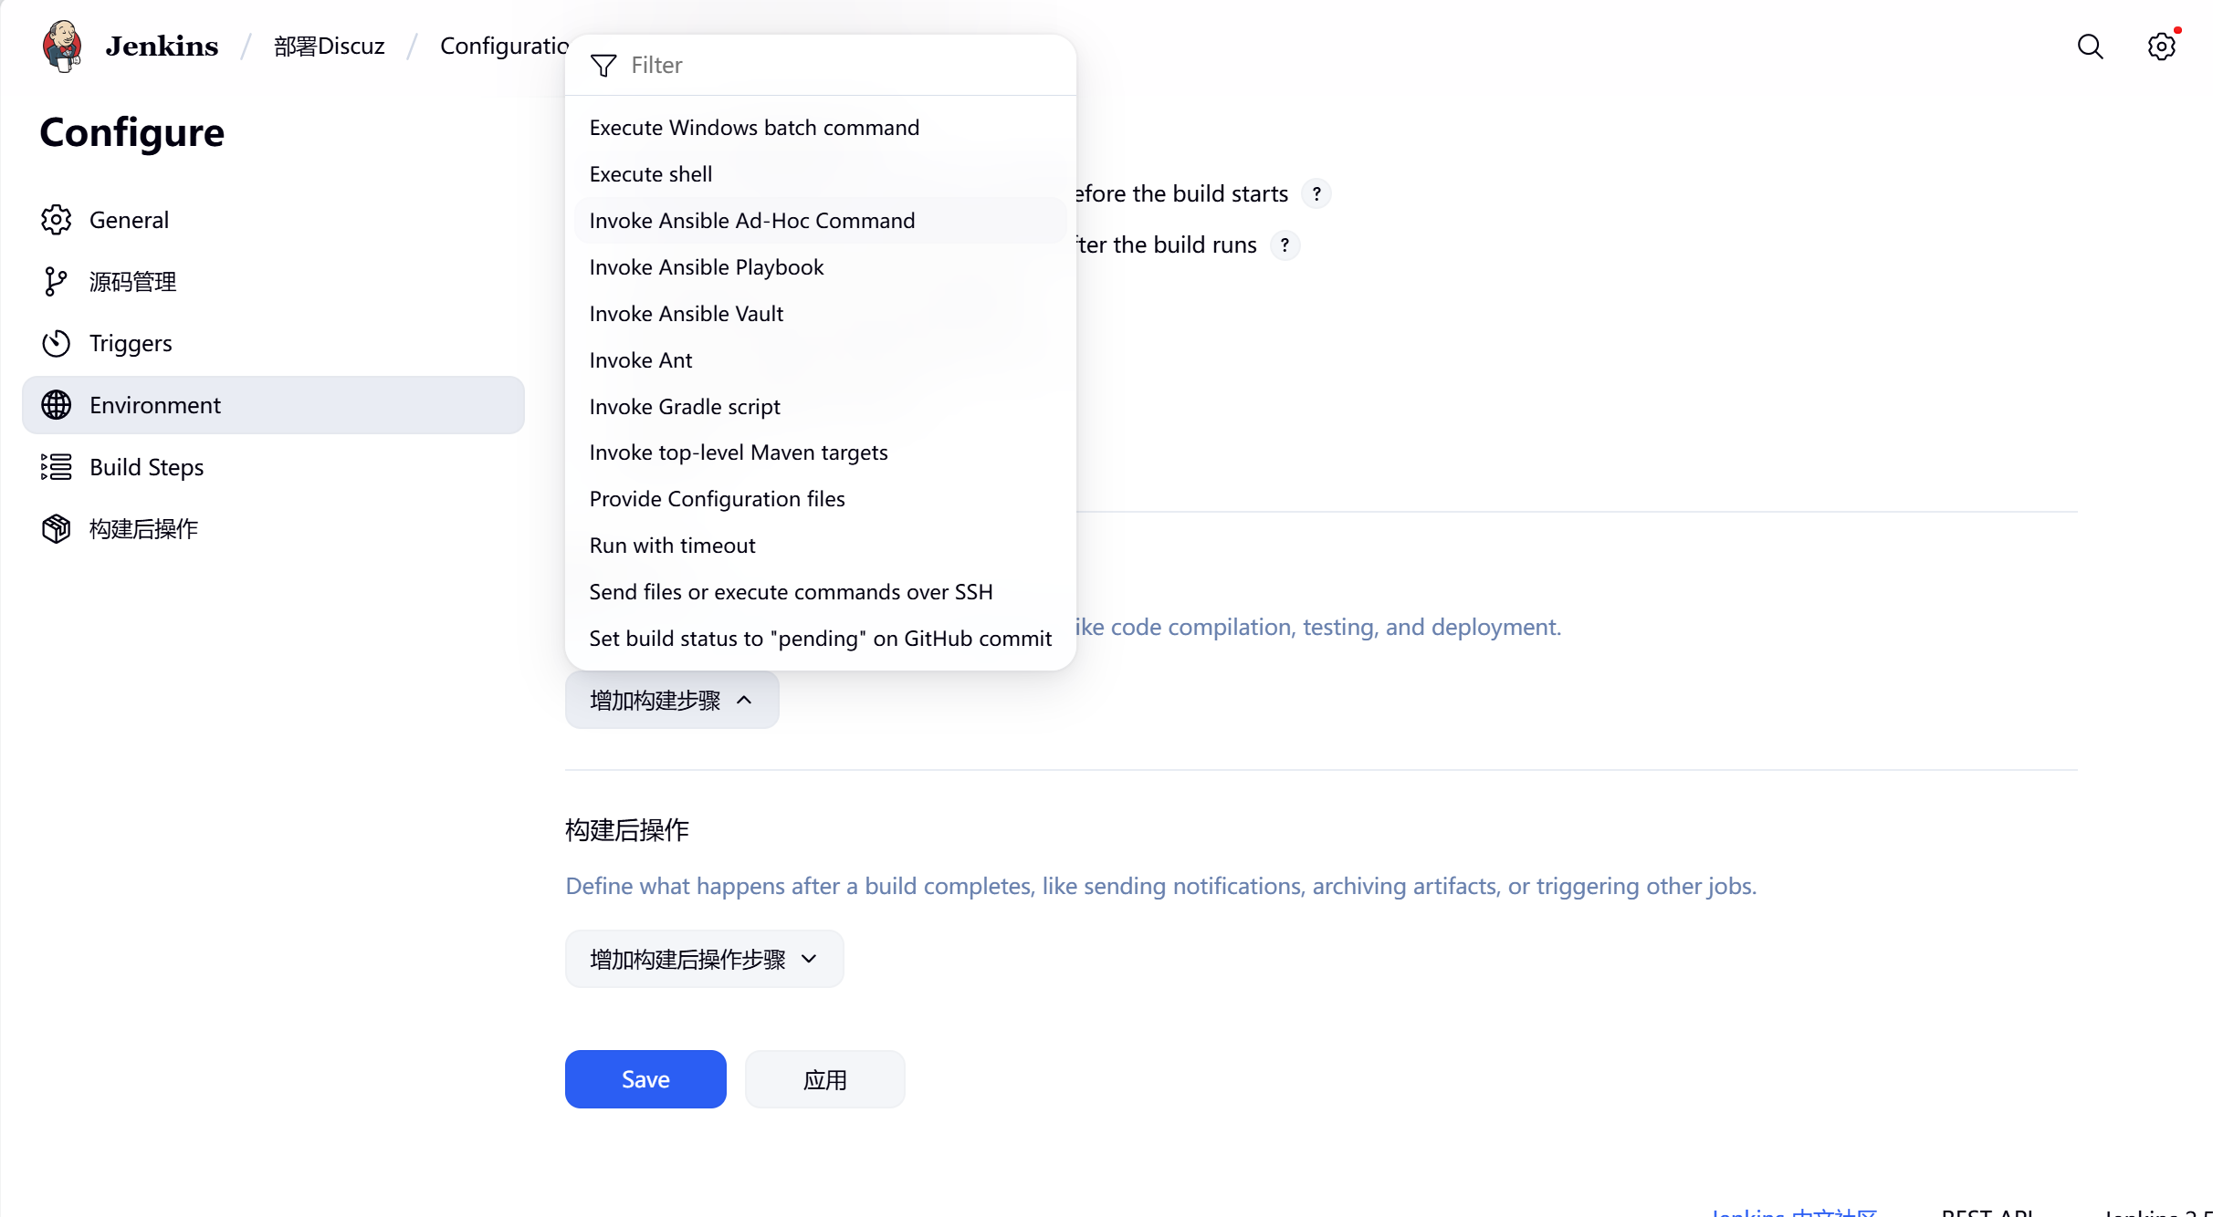Focus the Filter input field

click(x=822, y=66)
